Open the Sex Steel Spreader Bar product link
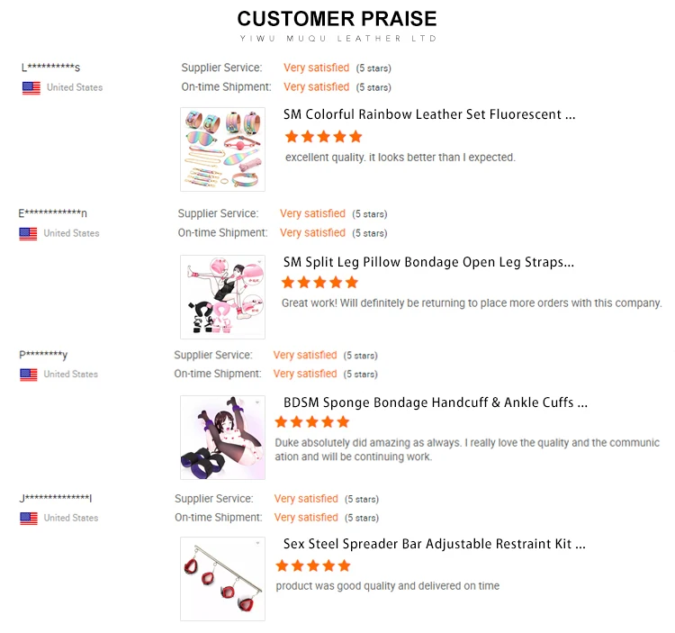Viewport: 675px width, 633px height. 434,544
